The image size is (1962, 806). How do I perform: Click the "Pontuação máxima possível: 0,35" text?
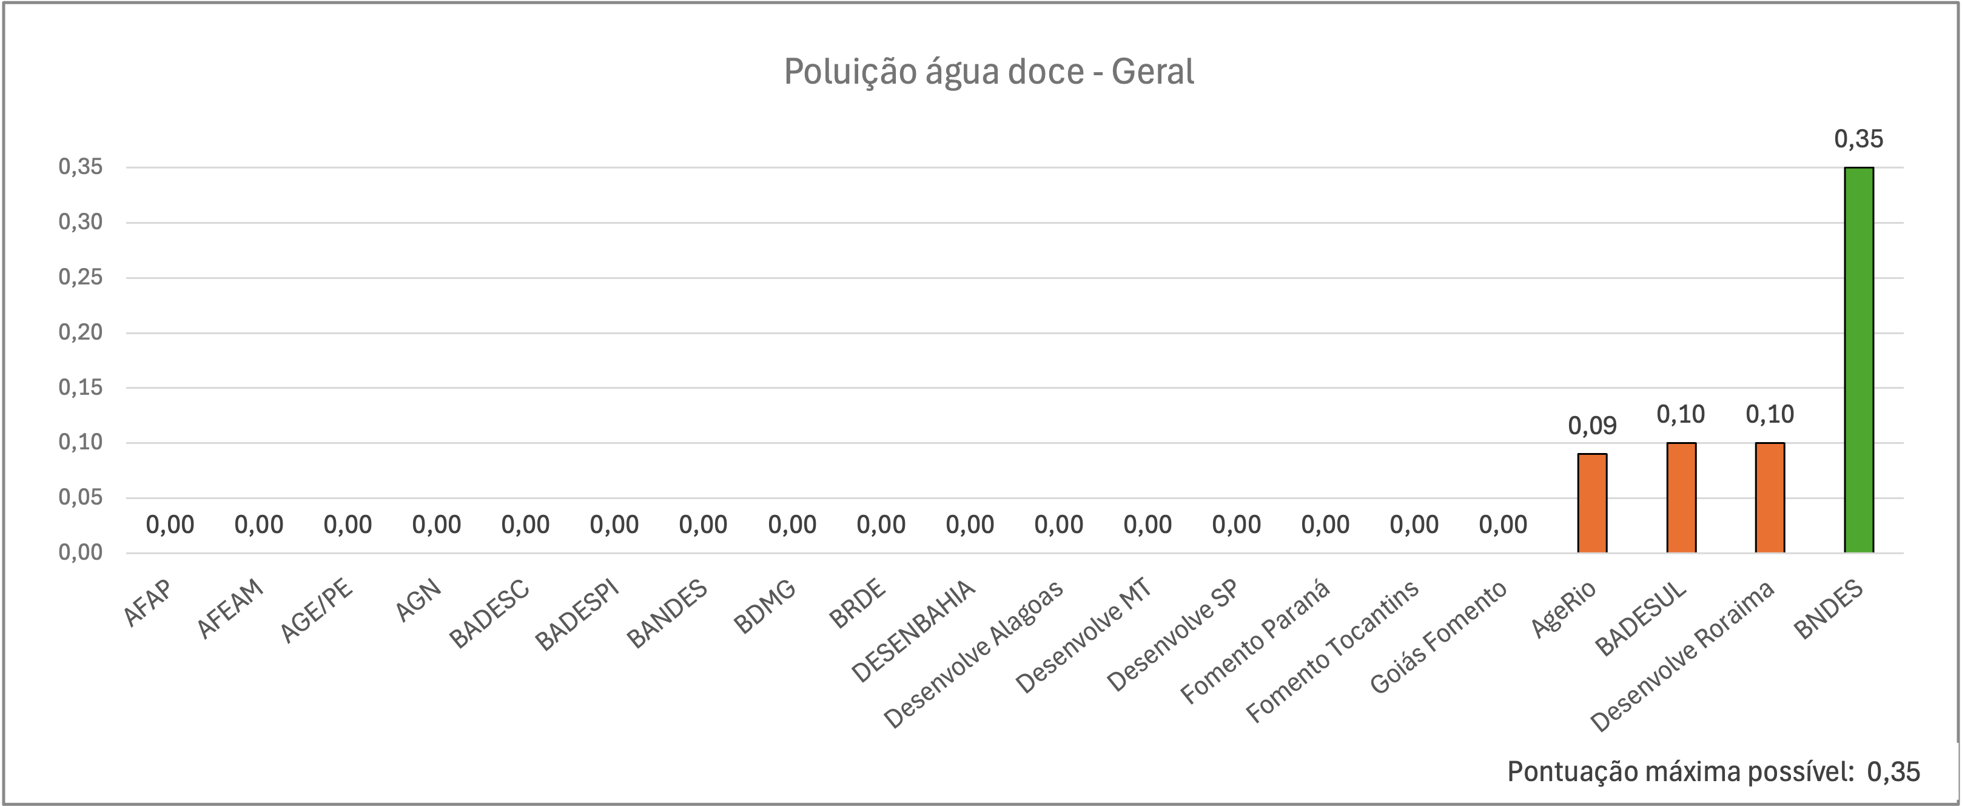coord(1713,771)
